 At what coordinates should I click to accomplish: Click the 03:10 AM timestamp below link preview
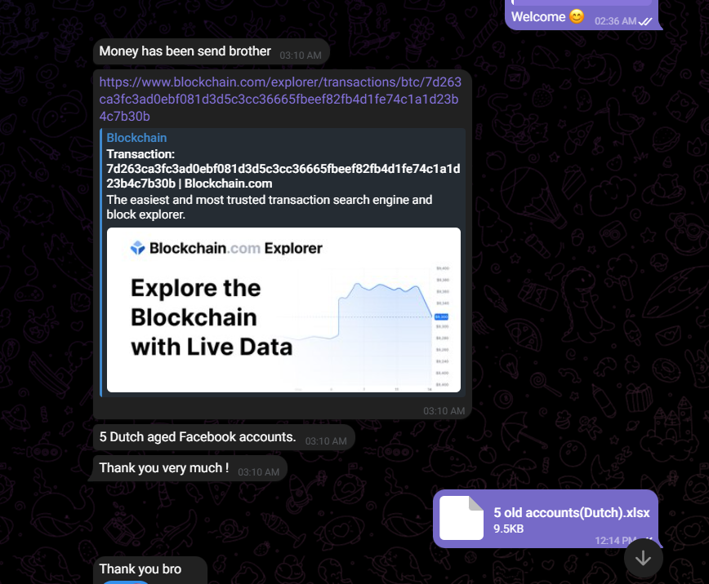[x=444, y=411]
